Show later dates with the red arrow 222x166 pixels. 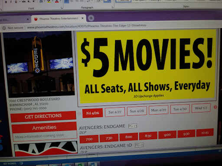(x=215, y=107)
